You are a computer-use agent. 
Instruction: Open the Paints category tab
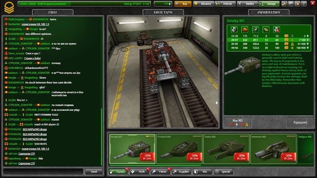160,172
